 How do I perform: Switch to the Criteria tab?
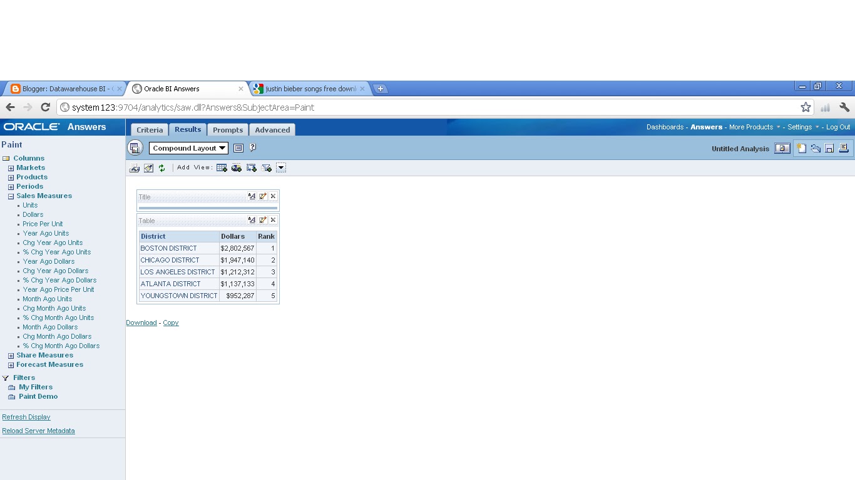(x=150, y=130)
